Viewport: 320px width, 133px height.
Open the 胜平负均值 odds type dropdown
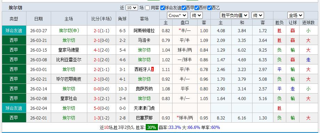tap(234, 16)
